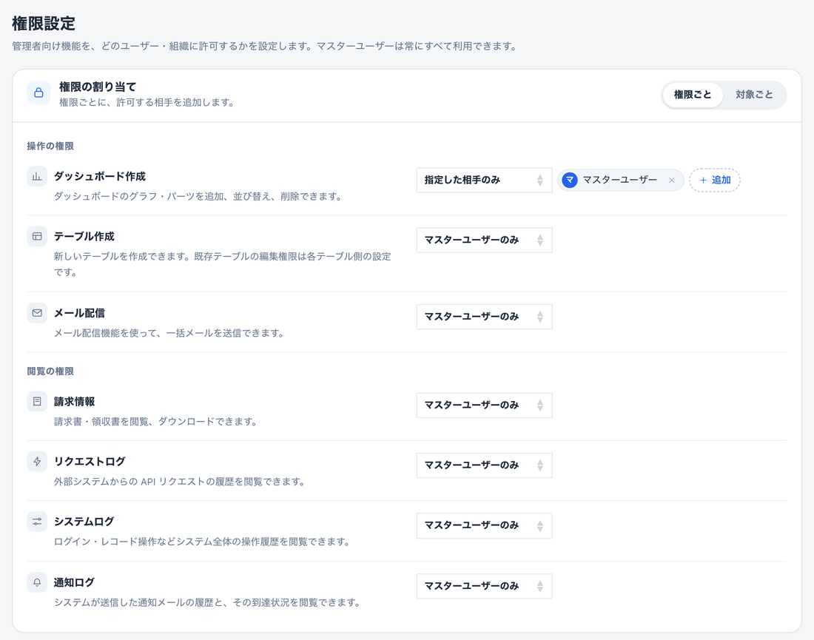Click the bar chart icon for ダッシュボード作成
The height and width of the screenshot is (640, 814).
[x=37, y=177]
